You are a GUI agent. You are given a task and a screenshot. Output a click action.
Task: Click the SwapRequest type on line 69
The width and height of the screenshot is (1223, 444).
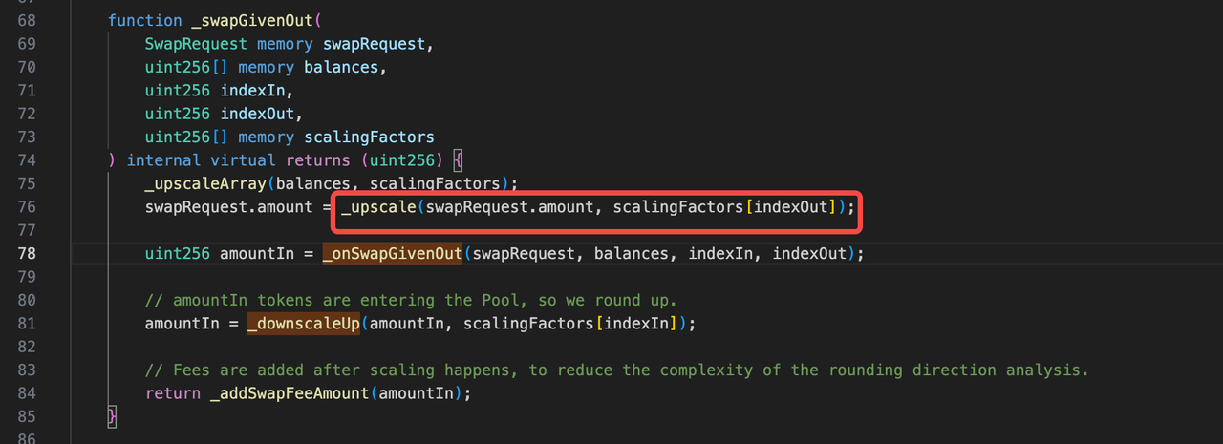(196, 44)
